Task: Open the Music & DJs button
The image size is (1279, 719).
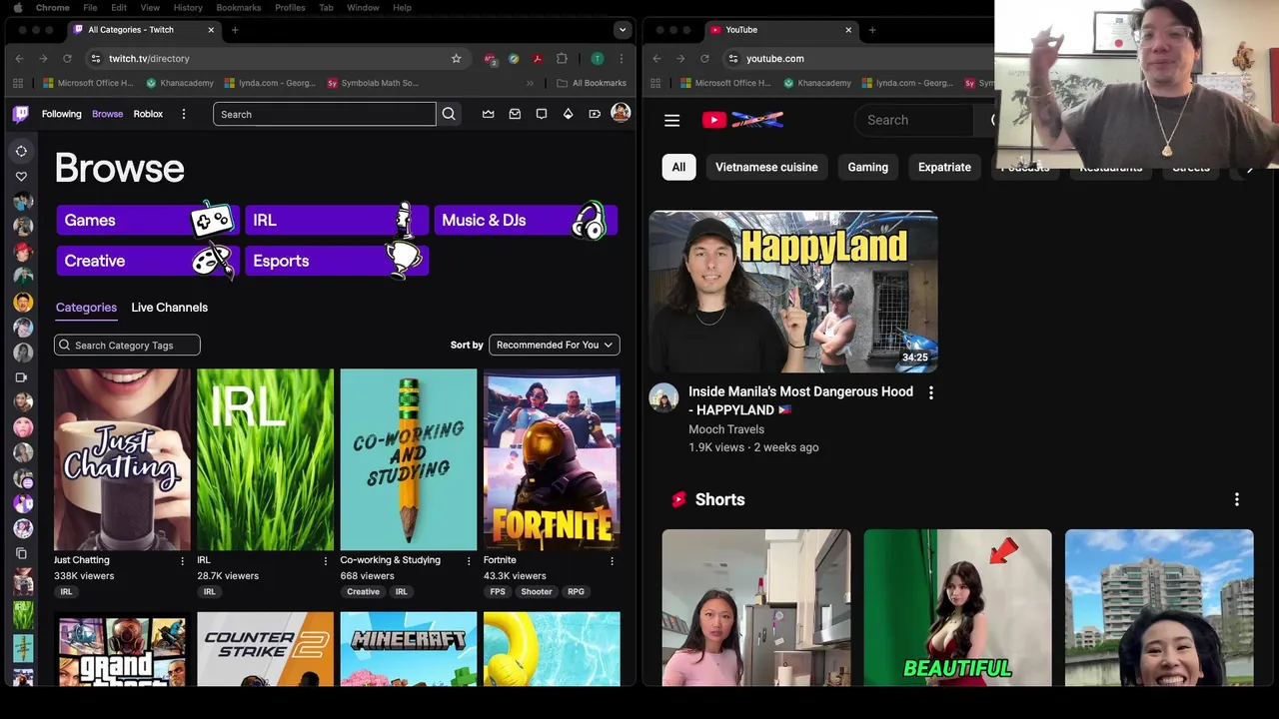Action: [526, 220]
